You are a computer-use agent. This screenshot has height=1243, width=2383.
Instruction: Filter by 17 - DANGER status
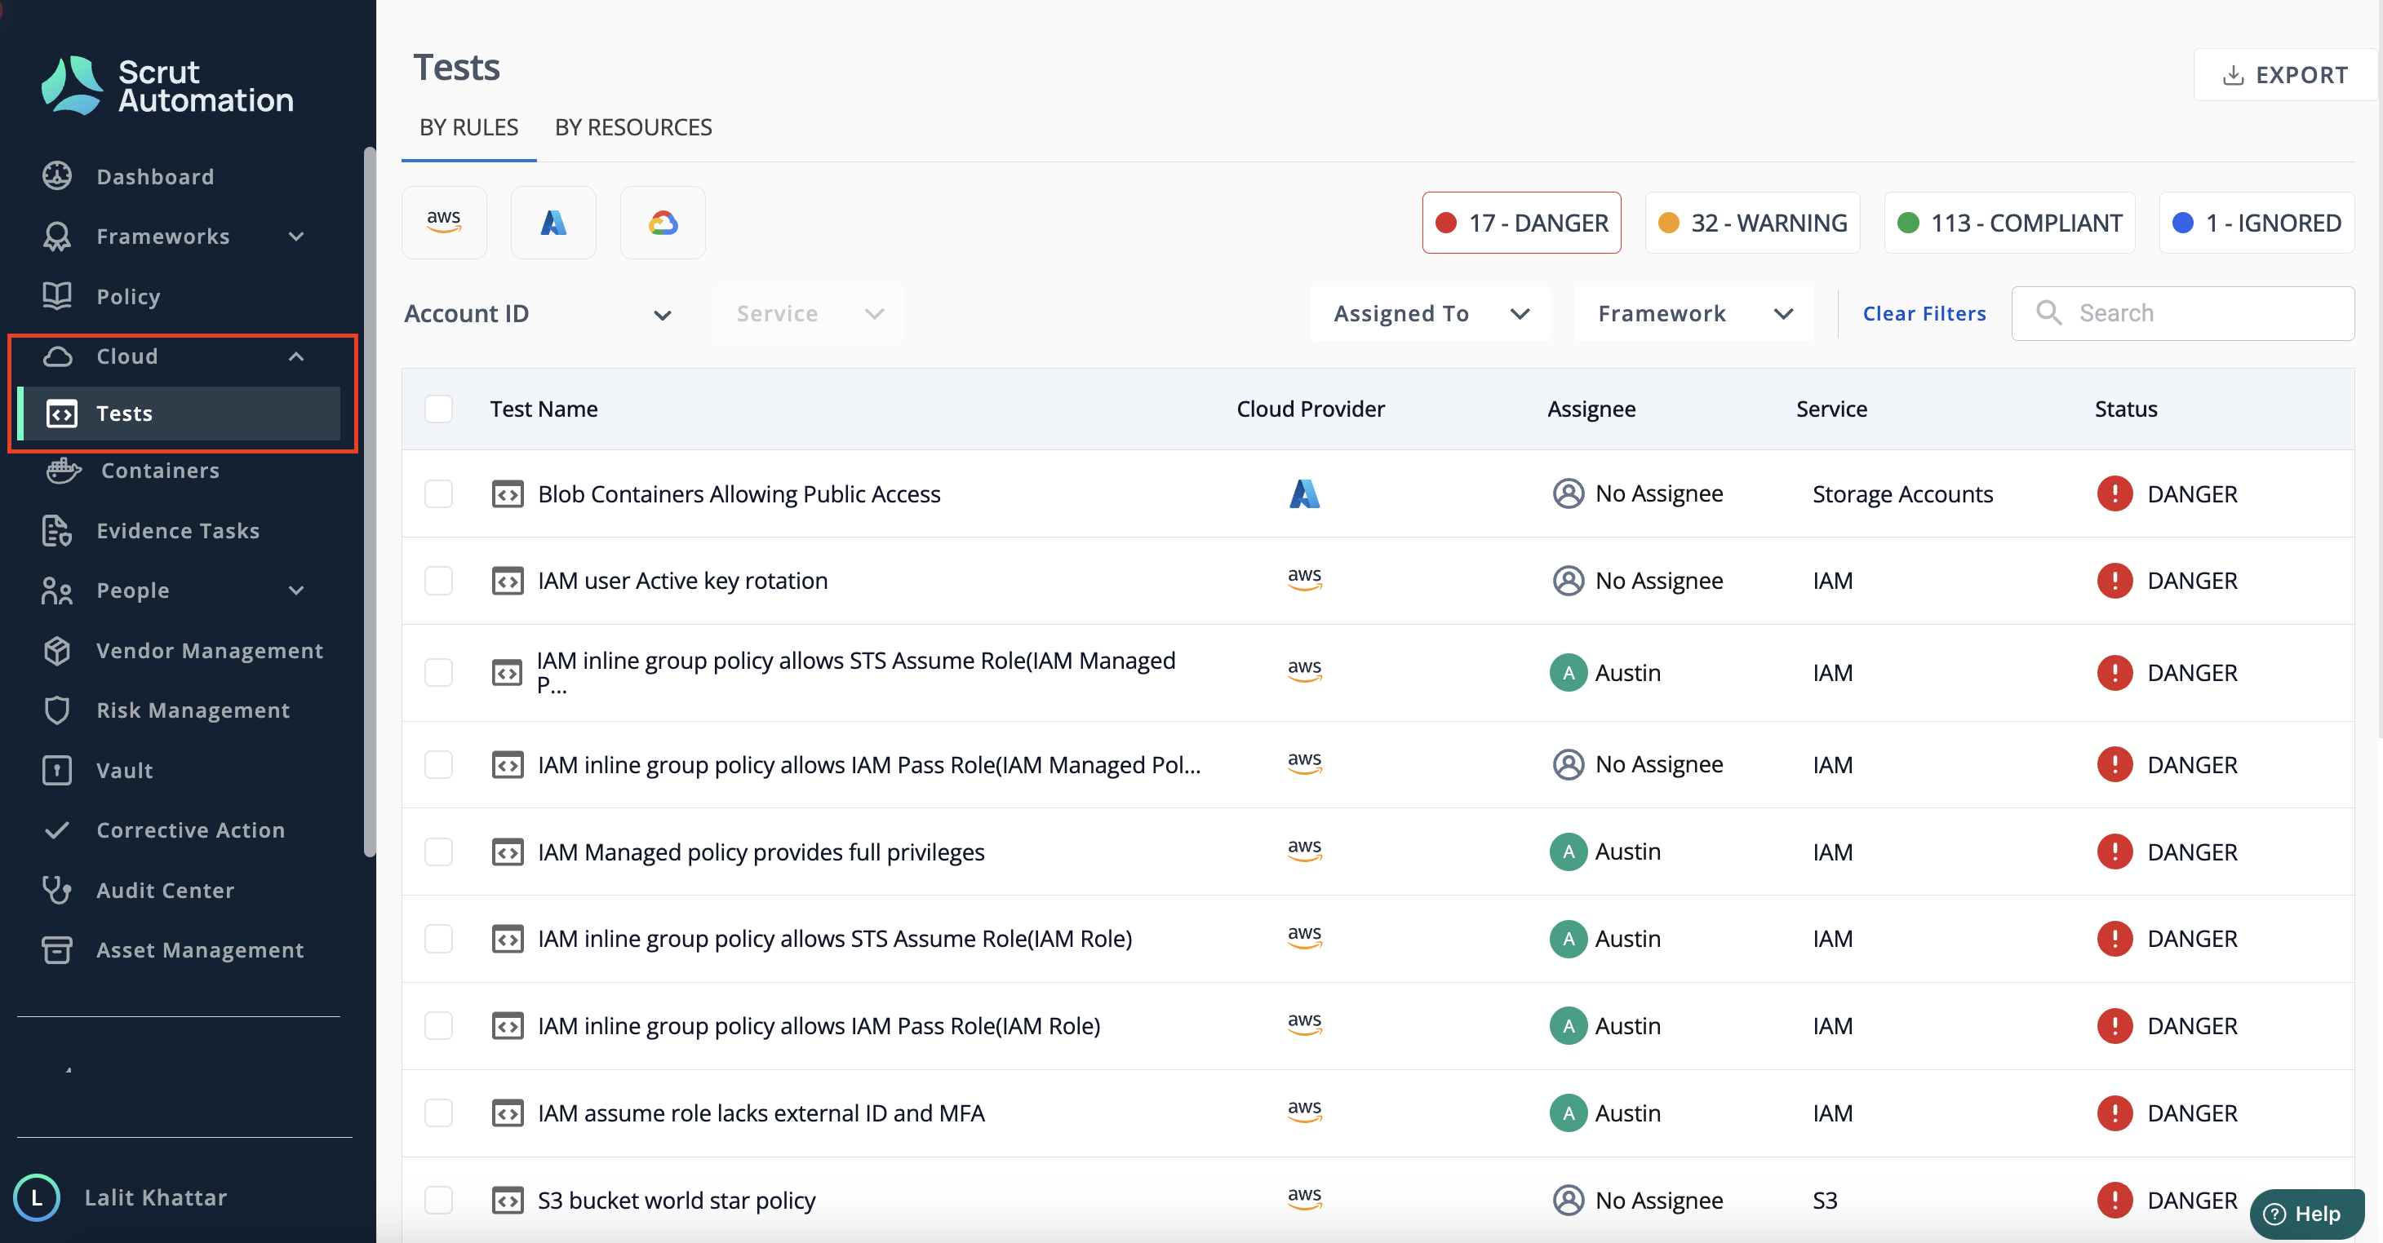[1522, 223]
